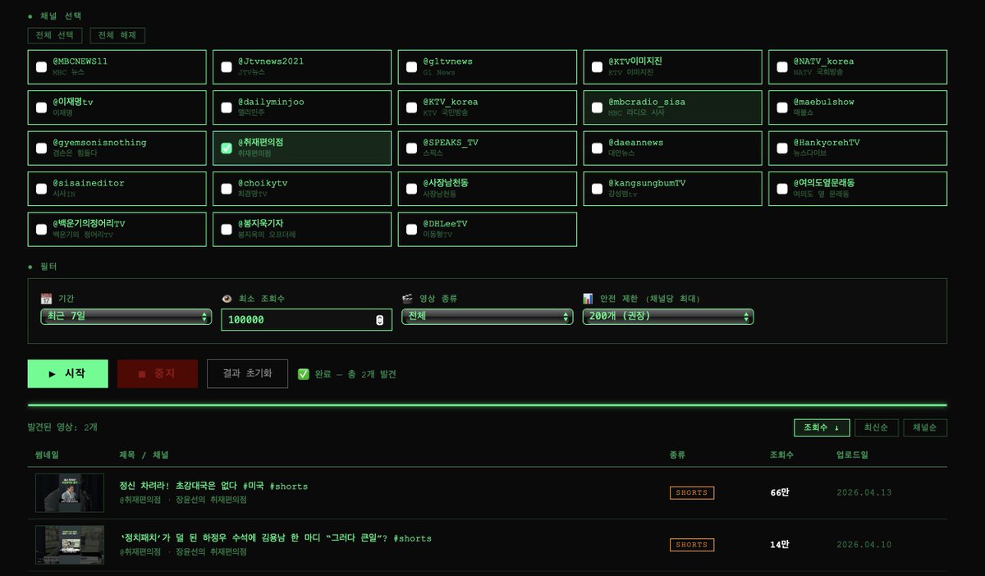Tick the @KTV이미지진 channel checkbox
985x576 pixels.
pos(597,67)
